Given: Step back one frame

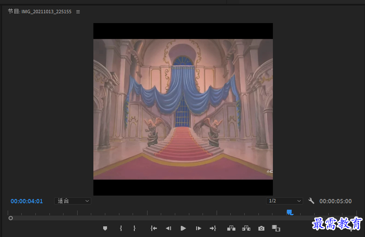Looking at the screenshot, I should [x=168, y=228].
